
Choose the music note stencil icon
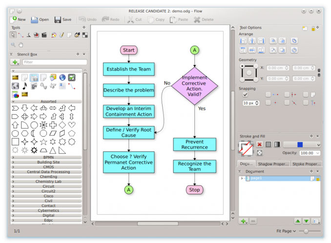tap(24, 86)
